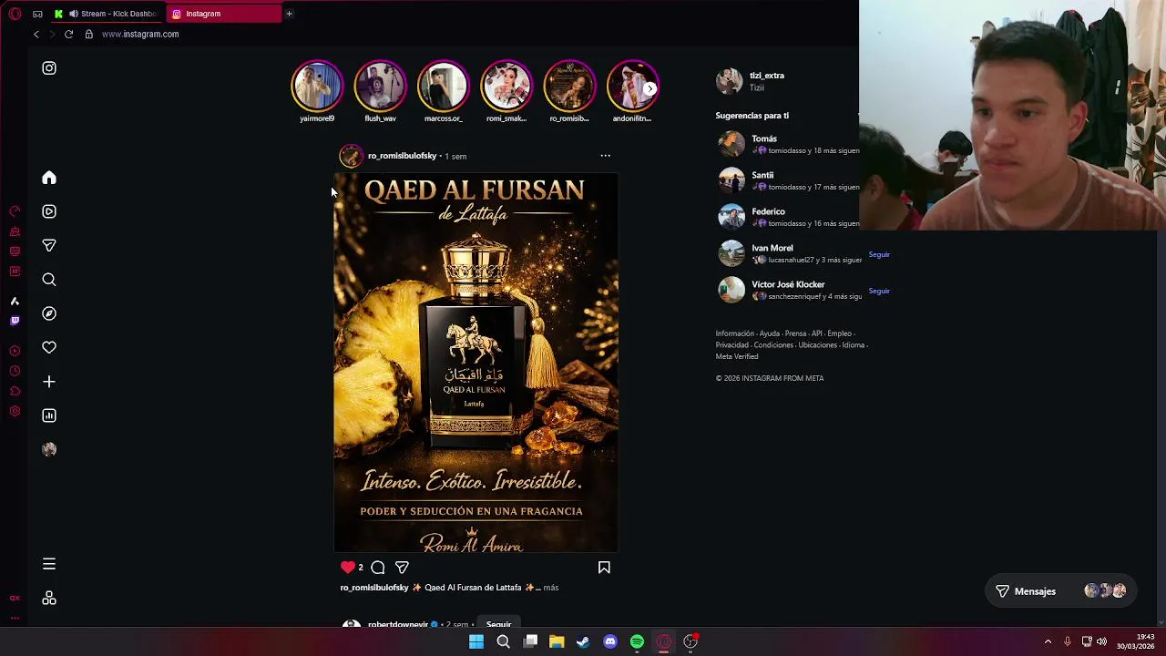Open suggested user Federico
1166x656 pixels.
[768, 211]
